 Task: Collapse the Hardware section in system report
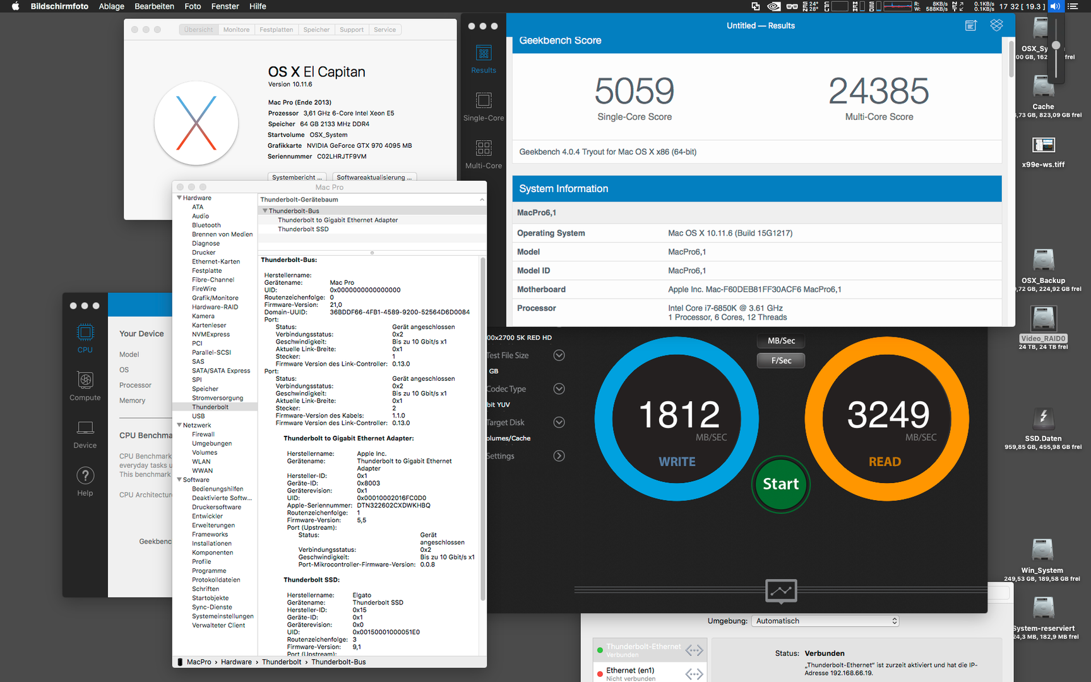point(179,198)
